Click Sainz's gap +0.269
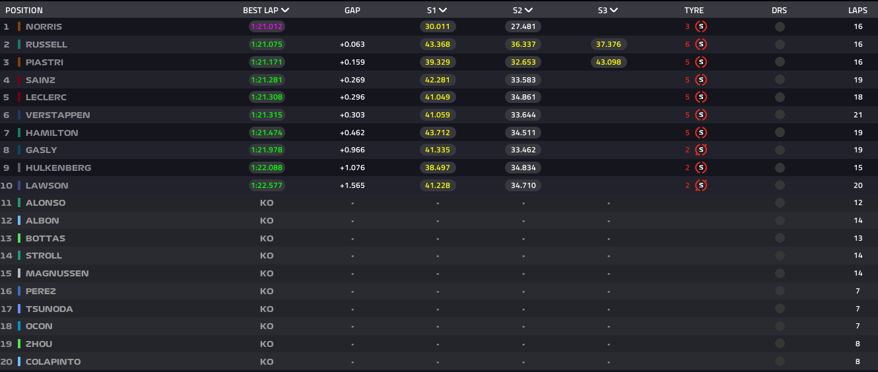The width and height of the screenshot is (878, 372). pyautogui.click(x=353, y=80)
